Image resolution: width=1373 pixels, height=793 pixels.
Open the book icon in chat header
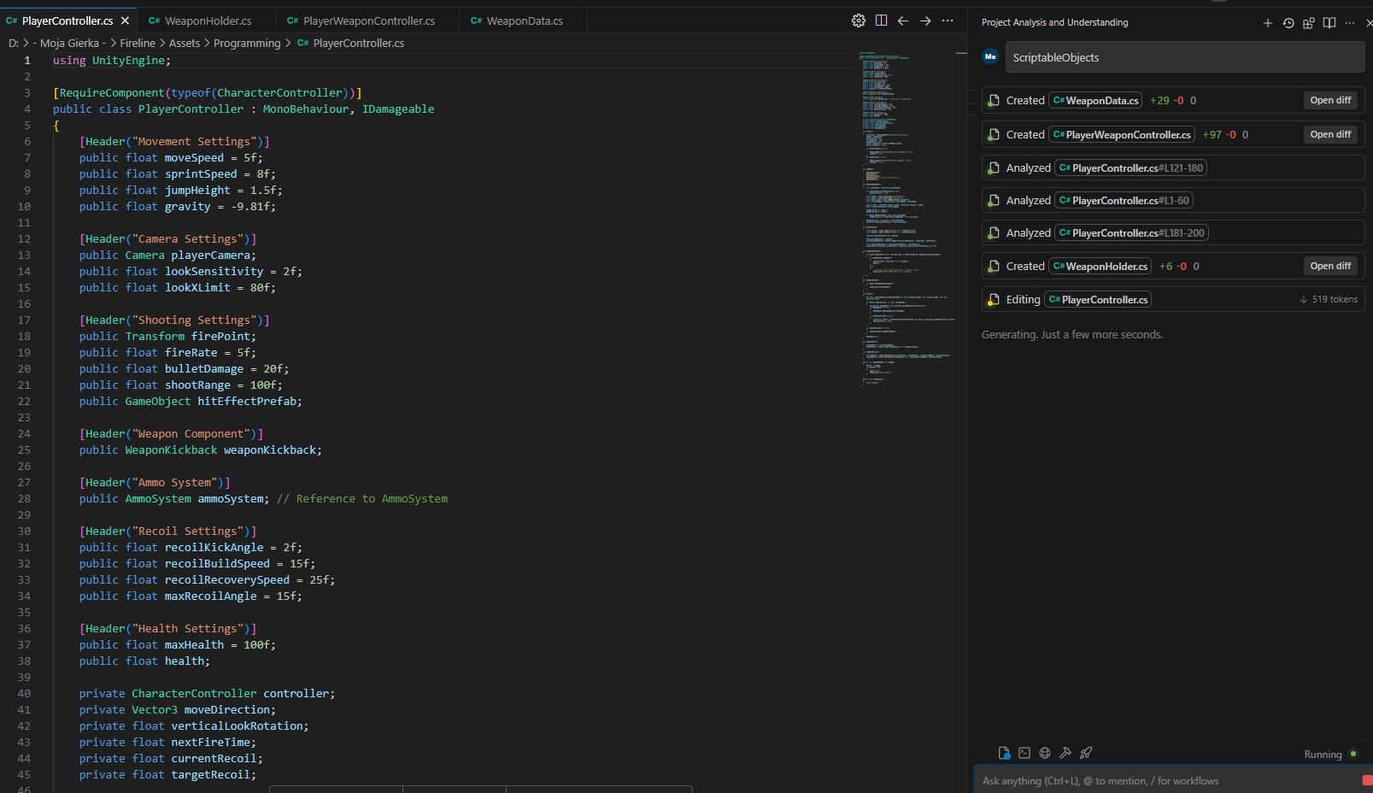point(1329,23)
